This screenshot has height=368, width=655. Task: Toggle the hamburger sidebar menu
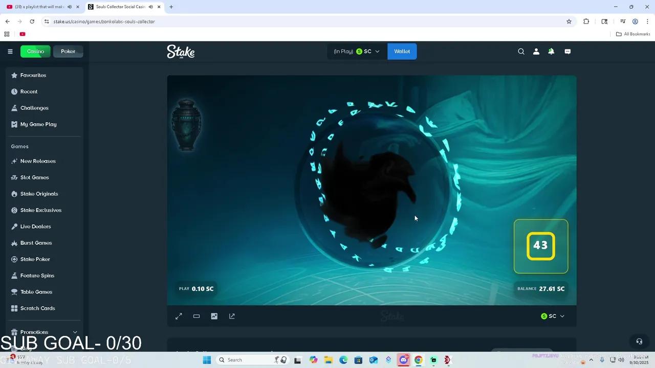pos(10,52)
